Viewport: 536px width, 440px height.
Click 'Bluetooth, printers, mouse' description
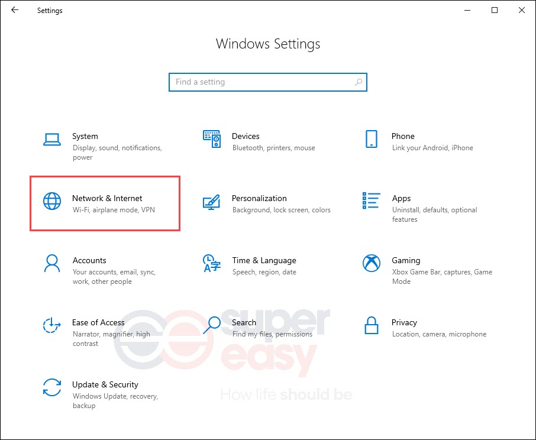(273, 148)
